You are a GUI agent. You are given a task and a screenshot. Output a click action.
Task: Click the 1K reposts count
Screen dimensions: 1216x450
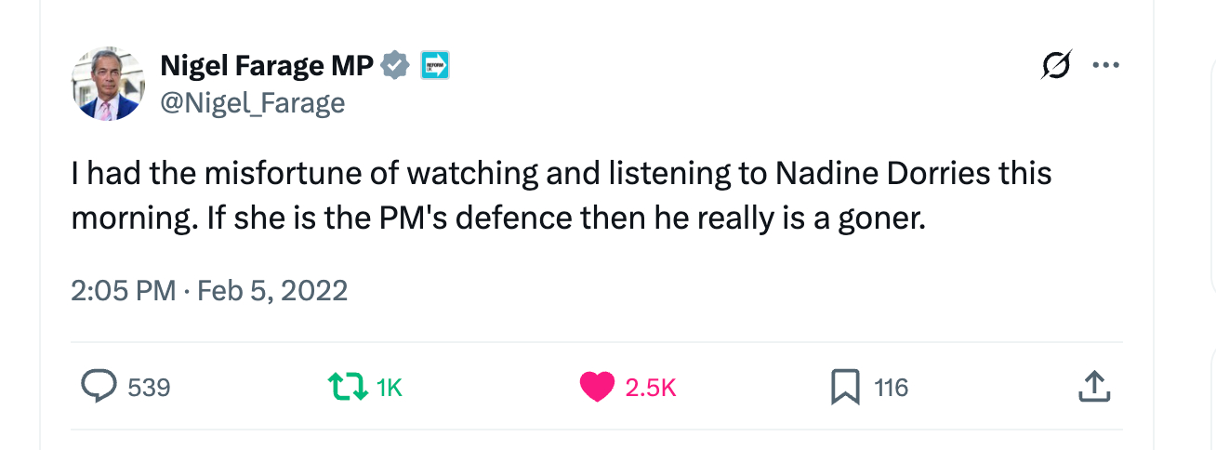click(x=390, y=388)
